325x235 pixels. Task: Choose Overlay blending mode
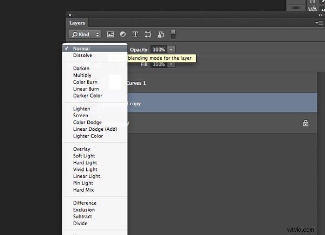coord(95,149)
